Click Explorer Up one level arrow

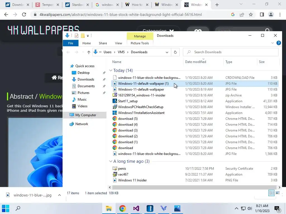tap(89, 52)
